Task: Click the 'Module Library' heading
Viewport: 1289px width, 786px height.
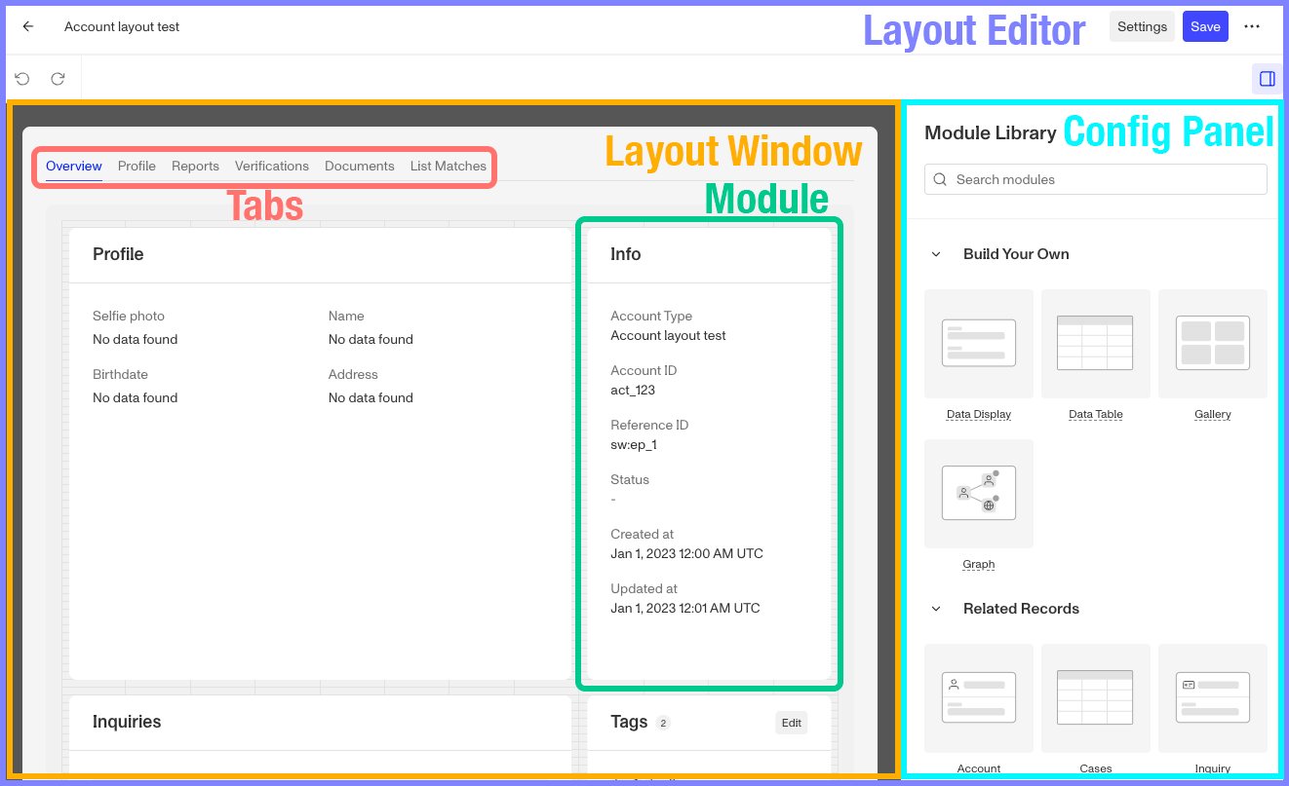Action: click(991, 132)
